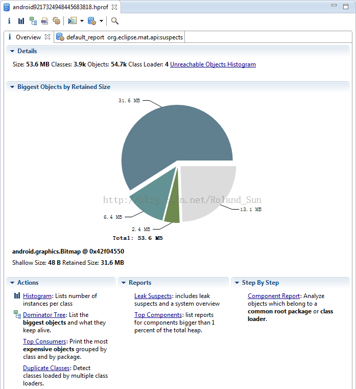The image size is (356, 389).
Task: Click the magnifier search icon
Action: (x=114, y=21)
